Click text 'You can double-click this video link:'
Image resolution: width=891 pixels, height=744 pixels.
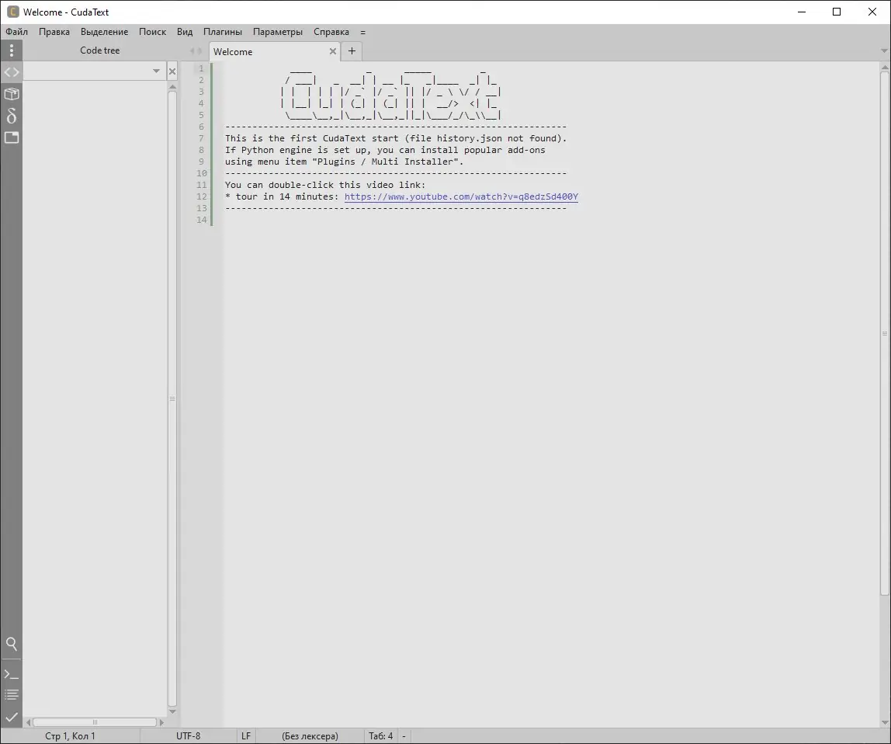coord(325,185)
